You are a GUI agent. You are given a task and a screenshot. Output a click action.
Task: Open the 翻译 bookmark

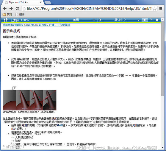(x=20, y=14)
